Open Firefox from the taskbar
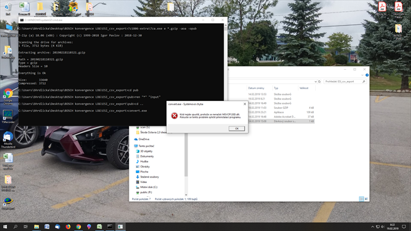This screenshot has width=411, height=231. 68,227
